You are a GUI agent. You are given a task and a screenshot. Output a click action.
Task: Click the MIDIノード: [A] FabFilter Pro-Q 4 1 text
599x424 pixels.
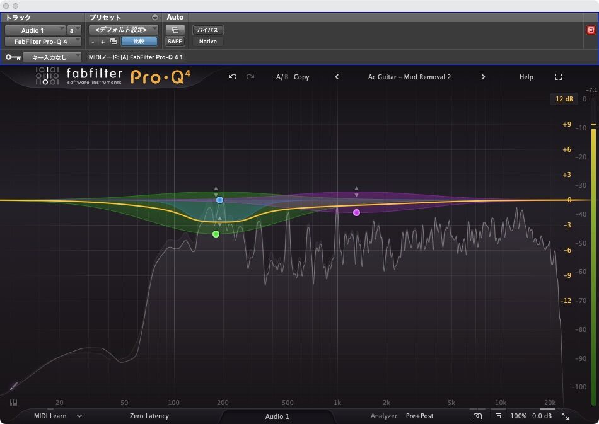click(136, 57)
